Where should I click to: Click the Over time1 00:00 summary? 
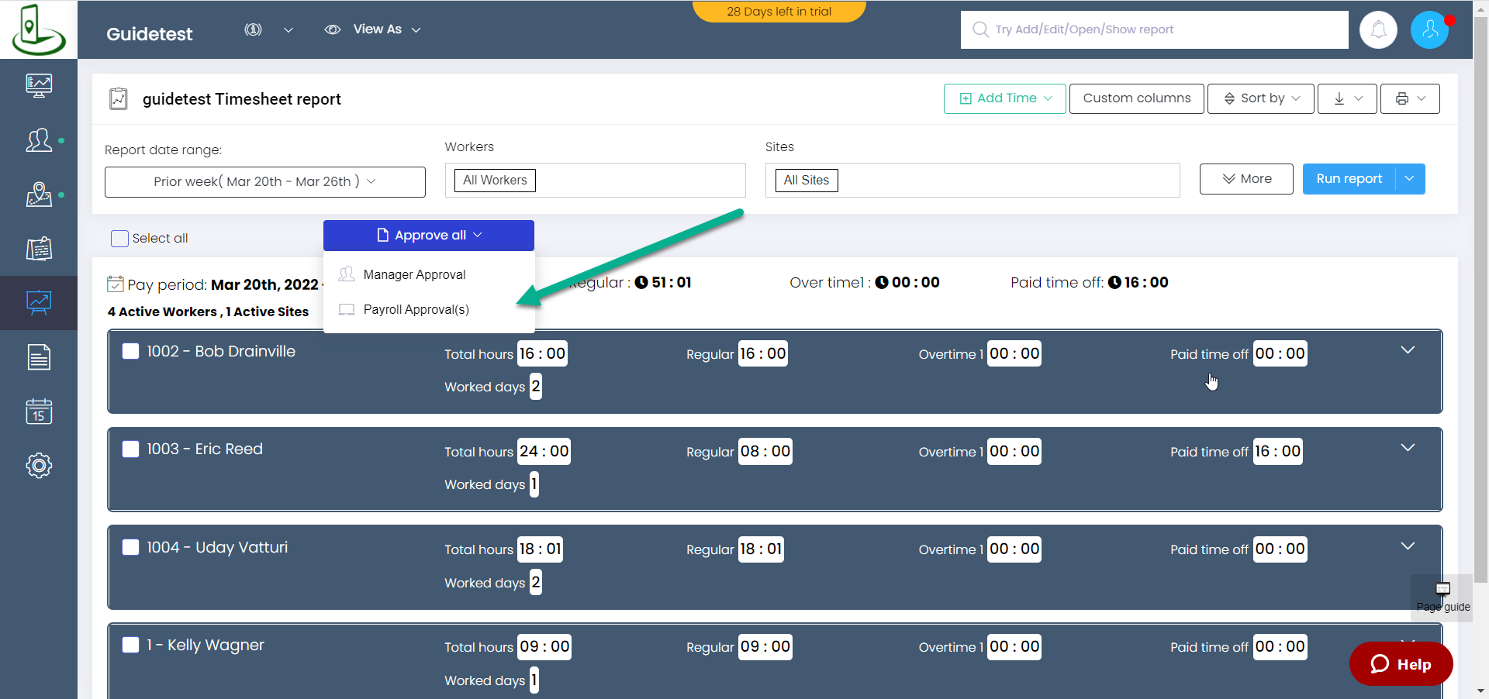[x=865, y=283]
